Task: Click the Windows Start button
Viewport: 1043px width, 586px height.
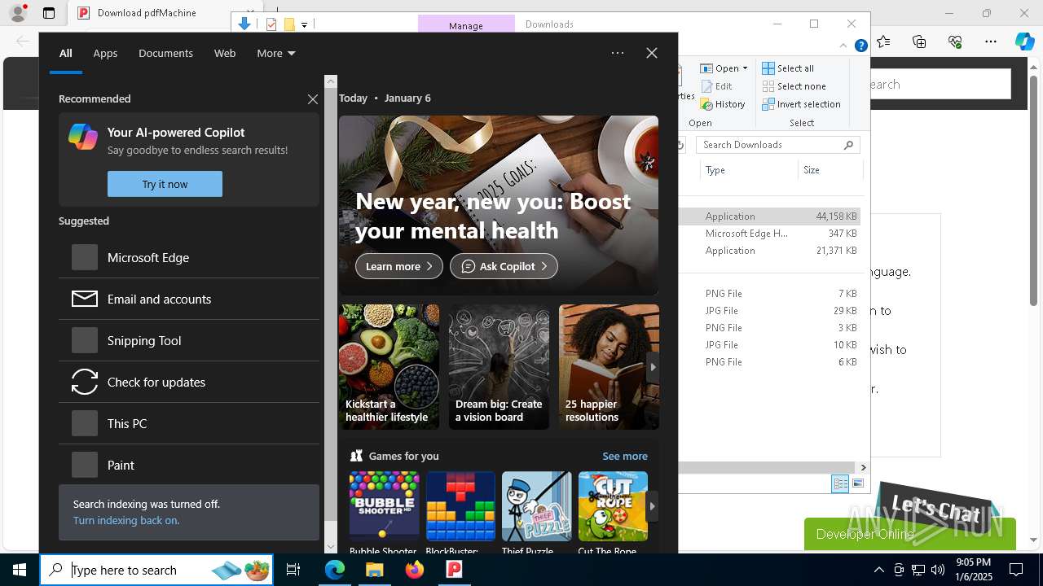Action: [x=20, y=570]
